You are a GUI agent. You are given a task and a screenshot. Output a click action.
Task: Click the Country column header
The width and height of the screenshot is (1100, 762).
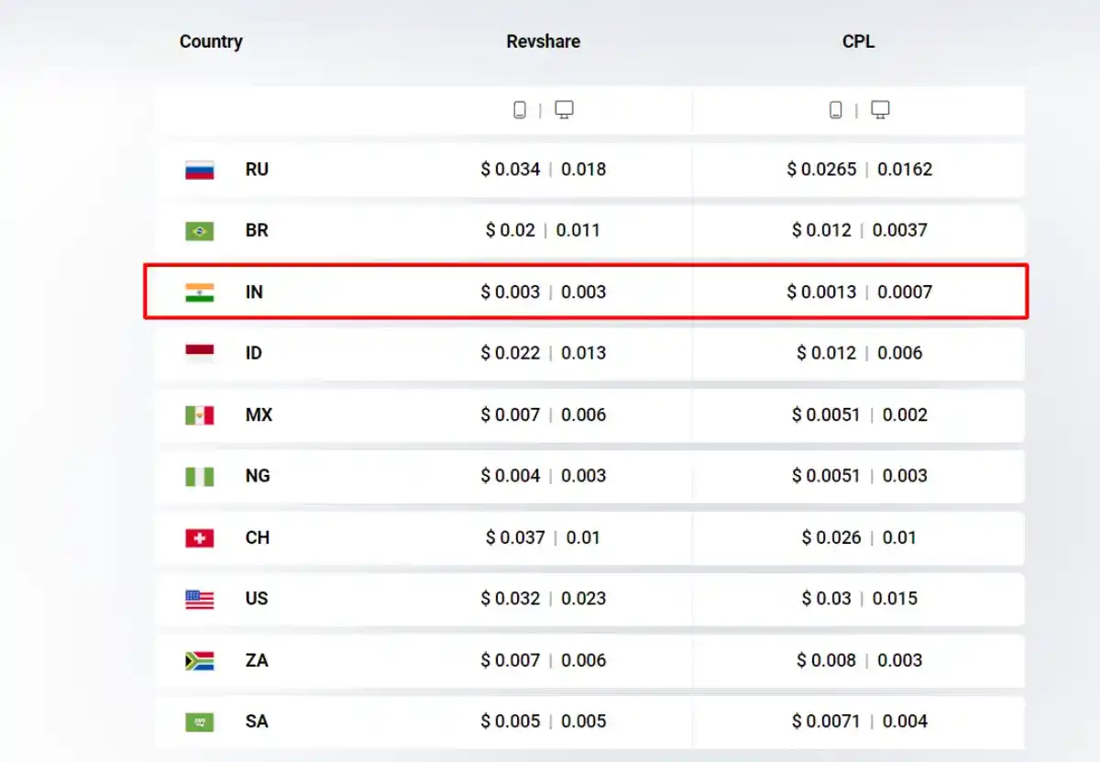pos(211,41)
